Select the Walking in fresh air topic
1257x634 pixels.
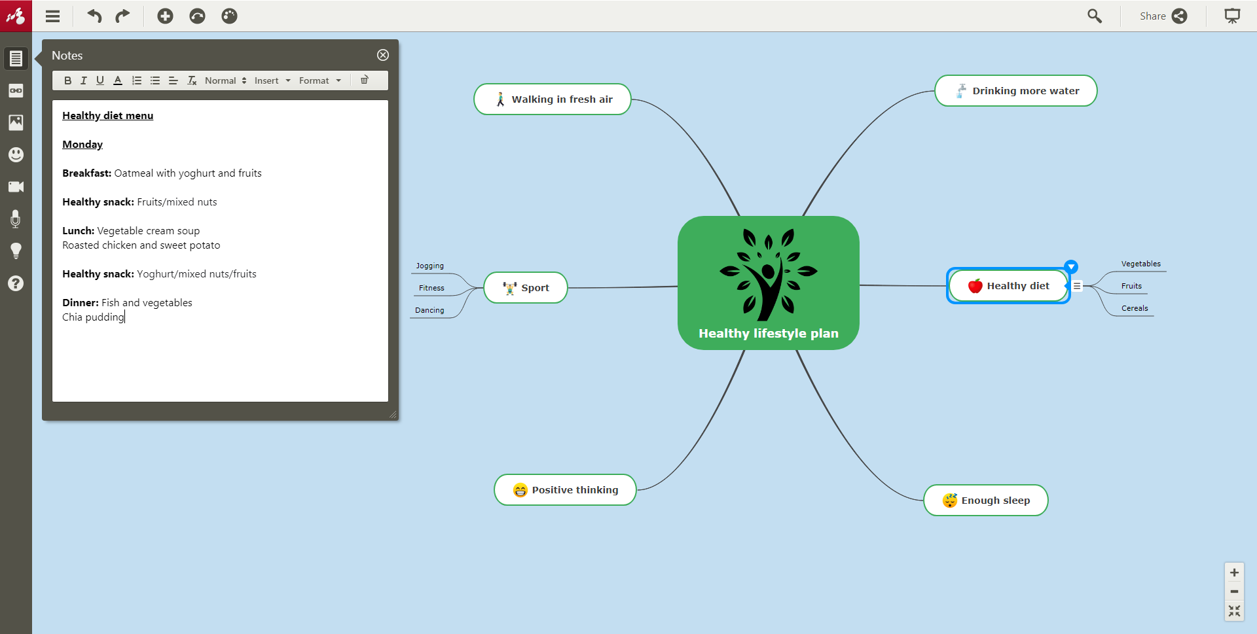553,99
